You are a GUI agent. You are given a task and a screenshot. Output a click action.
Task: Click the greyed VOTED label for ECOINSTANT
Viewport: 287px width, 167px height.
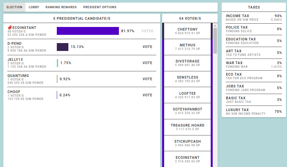(x=147, y=31)
